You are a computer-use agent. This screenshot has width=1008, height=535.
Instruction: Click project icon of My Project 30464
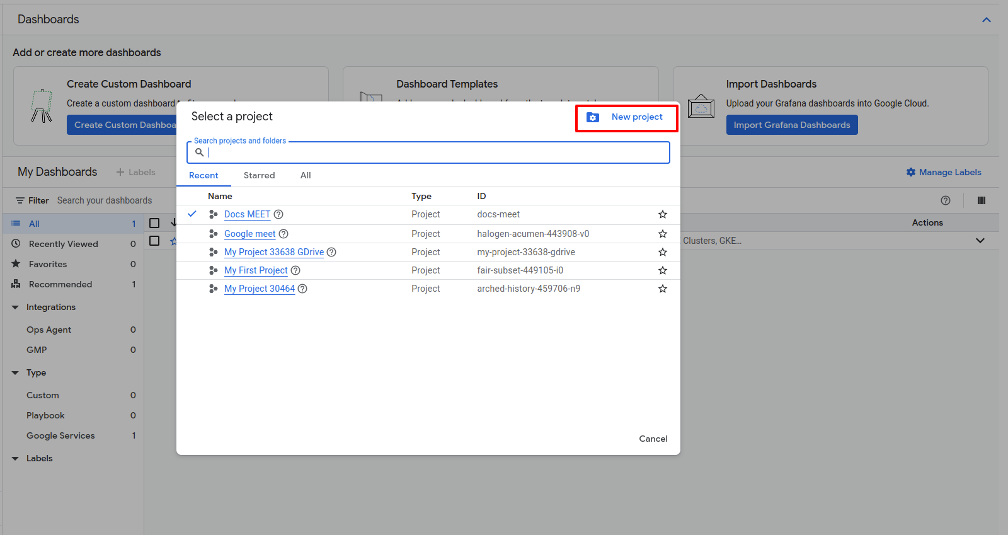pos(214,289)
